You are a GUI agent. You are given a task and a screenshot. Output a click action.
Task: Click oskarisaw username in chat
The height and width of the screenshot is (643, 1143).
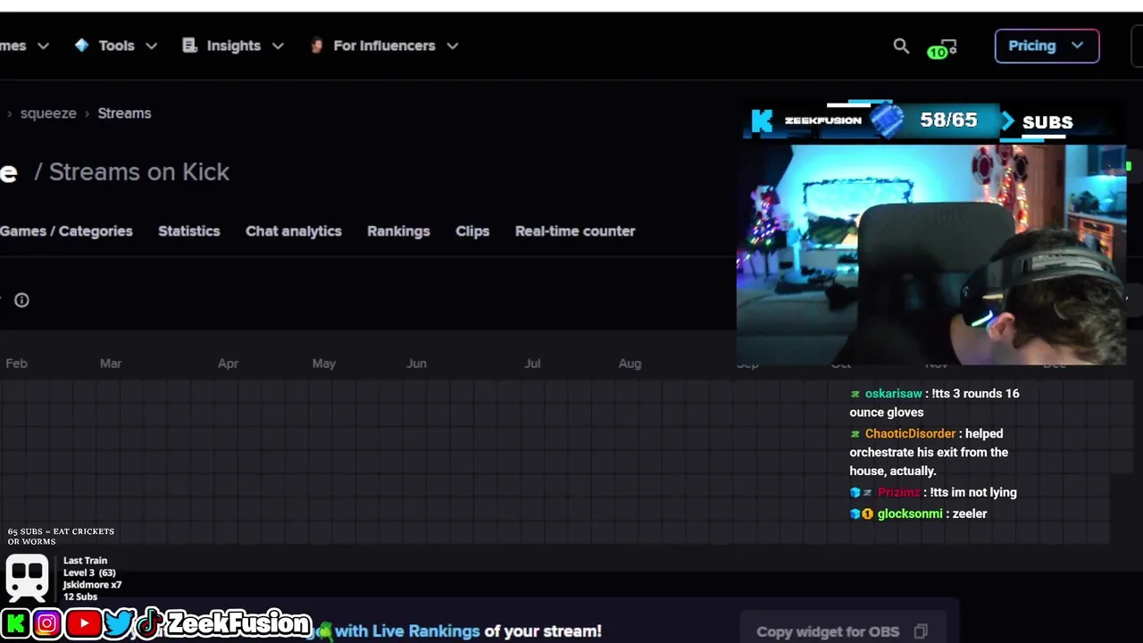(x=894, y=394)
